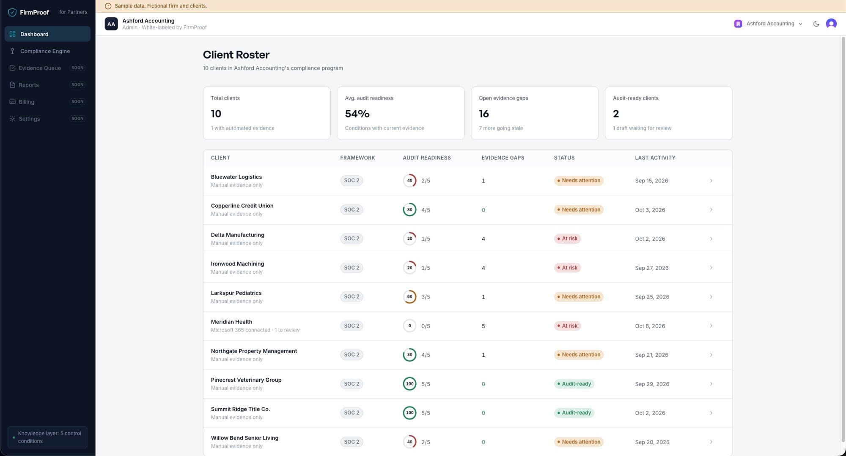Click "Microsoft 365 connected · 1 to review" text
This screenshot has height=456, width=846.
point(255,330)
